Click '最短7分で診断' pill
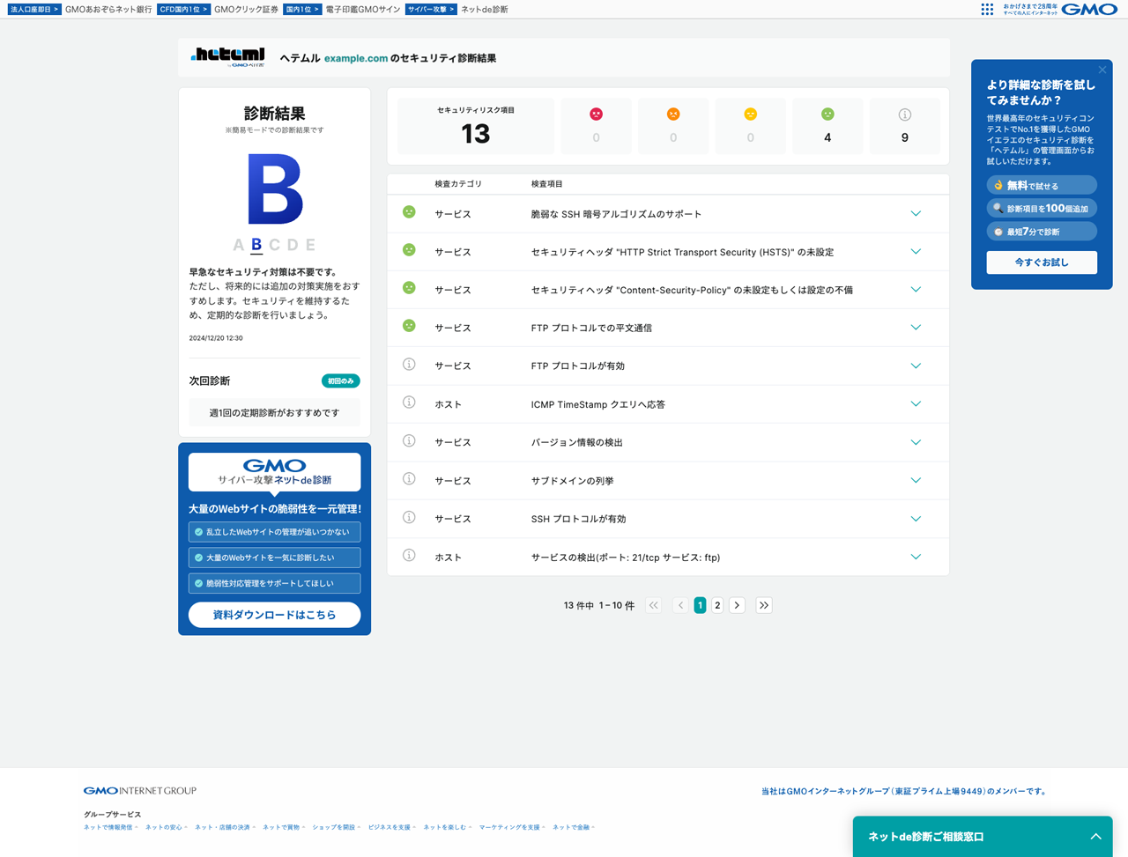 (1042, 231)
